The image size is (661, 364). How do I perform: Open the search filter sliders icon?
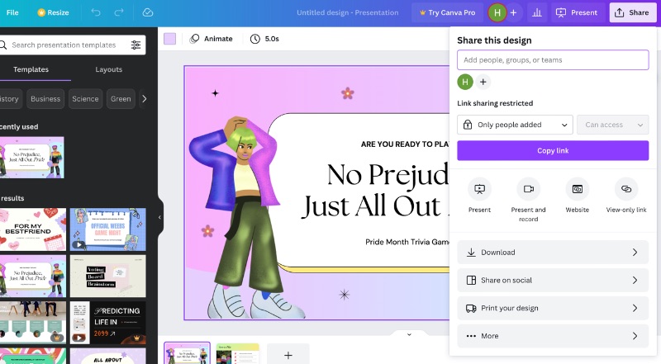(x=136, y=45)
